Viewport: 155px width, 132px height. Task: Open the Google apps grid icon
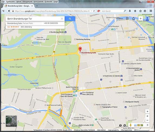tap(127, 18)
